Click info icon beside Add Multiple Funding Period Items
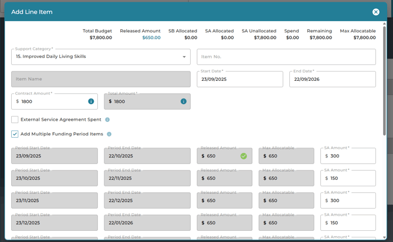The width and height of the screenshot is (393, 242). coord(109,134)
